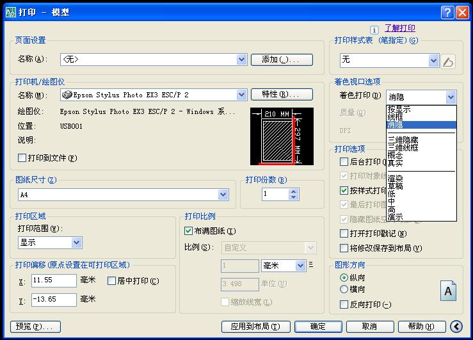Click the AutoCAD icon in the title bar
Screen dimensions: 473x340
(11, 12)
